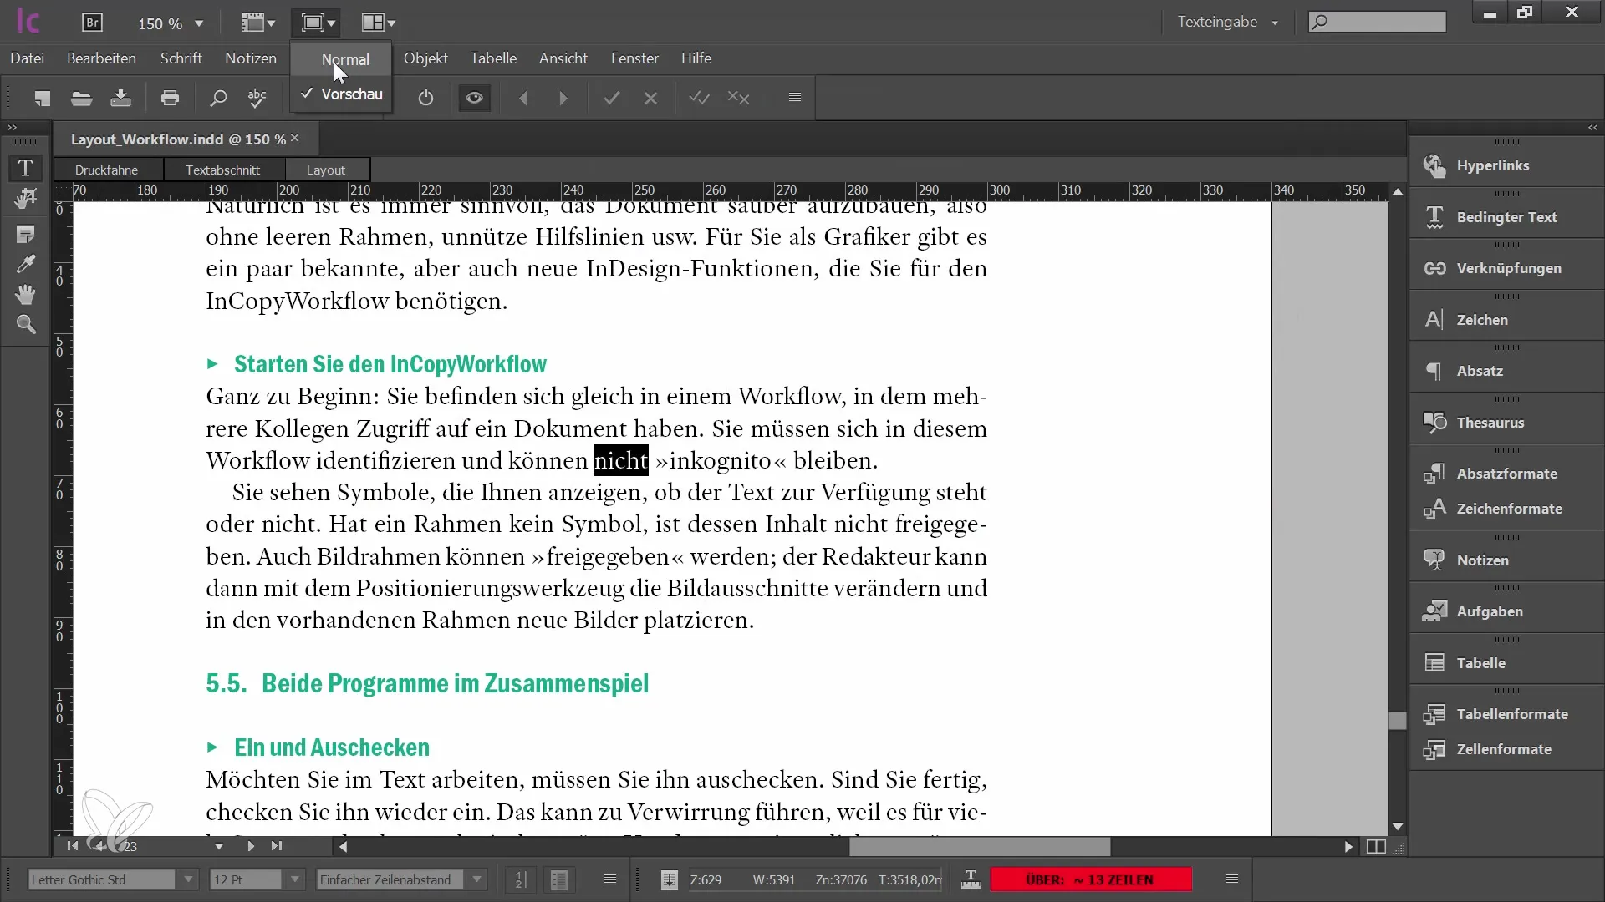Switch to the Druckfahne tab
1605x902 pixels.
tap(106, 169)
